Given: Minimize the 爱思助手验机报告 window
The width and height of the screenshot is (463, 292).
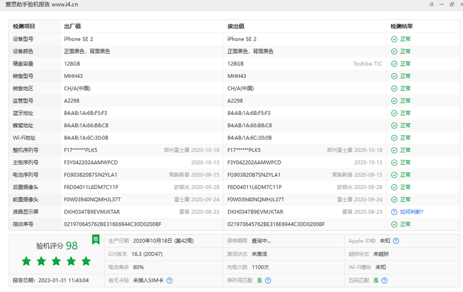Looking at the screenshot, I should 441,5.
